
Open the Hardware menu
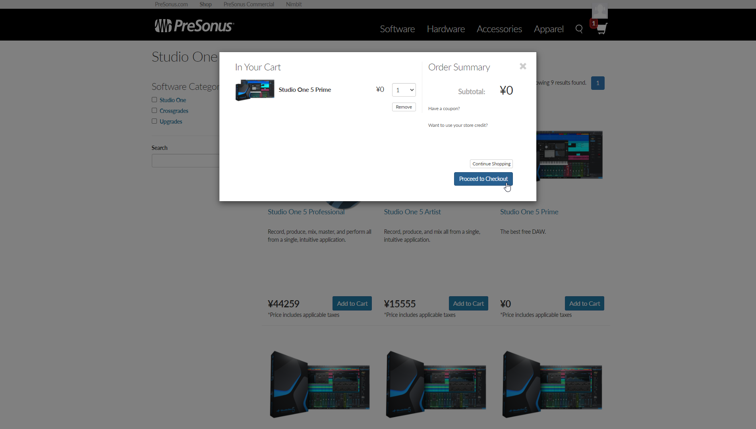click(x=446, y=29)
